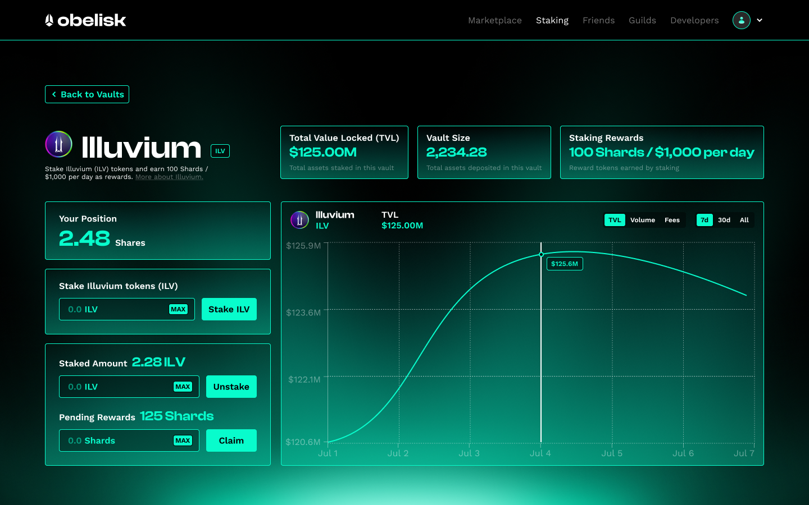Click the $123.6M y-axis label

[303, 313]
